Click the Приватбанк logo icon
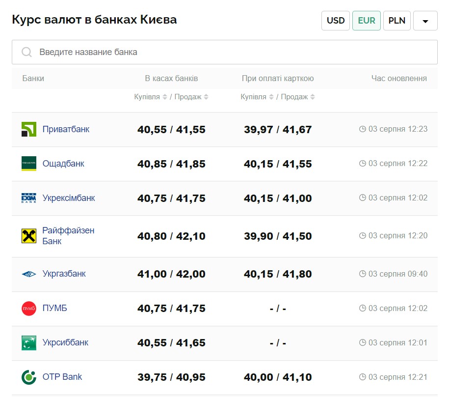The width and height of the screenshot is (449, 397). point(29,129)
